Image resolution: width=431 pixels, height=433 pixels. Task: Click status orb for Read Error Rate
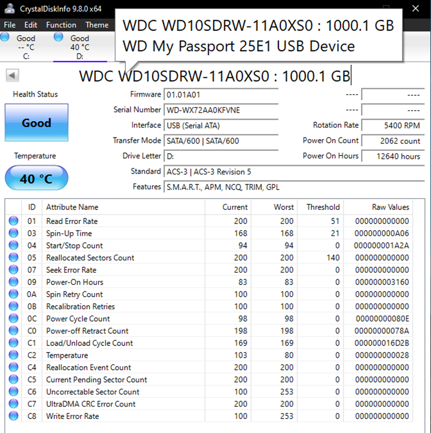pos(13,221)
